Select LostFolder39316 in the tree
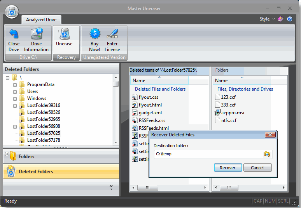The width and height of the screenshot is (301, 208). pos(44,105)
